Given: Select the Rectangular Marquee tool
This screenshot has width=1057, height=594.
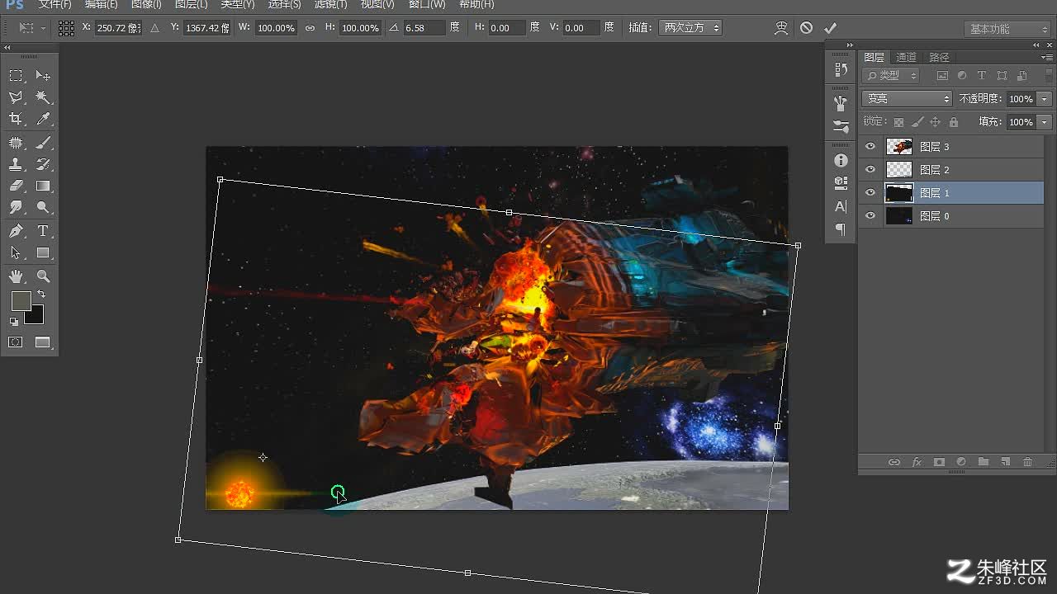Looking at the screenshot, I should pos(16,76).
